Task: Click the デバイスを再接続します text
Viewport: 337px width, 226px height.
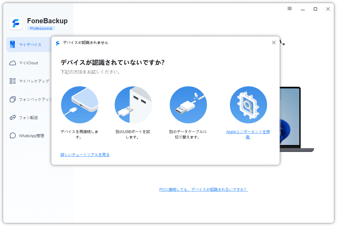Action: click(79, 134)
